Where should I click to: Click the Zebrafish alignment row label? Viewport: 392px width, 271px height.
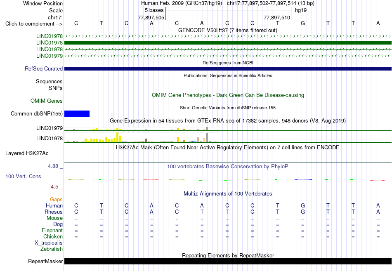pos(52,249)
